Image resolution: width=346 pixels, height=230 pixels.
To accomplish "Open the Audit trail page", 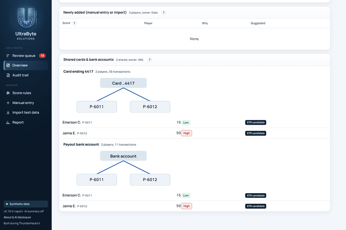I will tap(26, 75).
